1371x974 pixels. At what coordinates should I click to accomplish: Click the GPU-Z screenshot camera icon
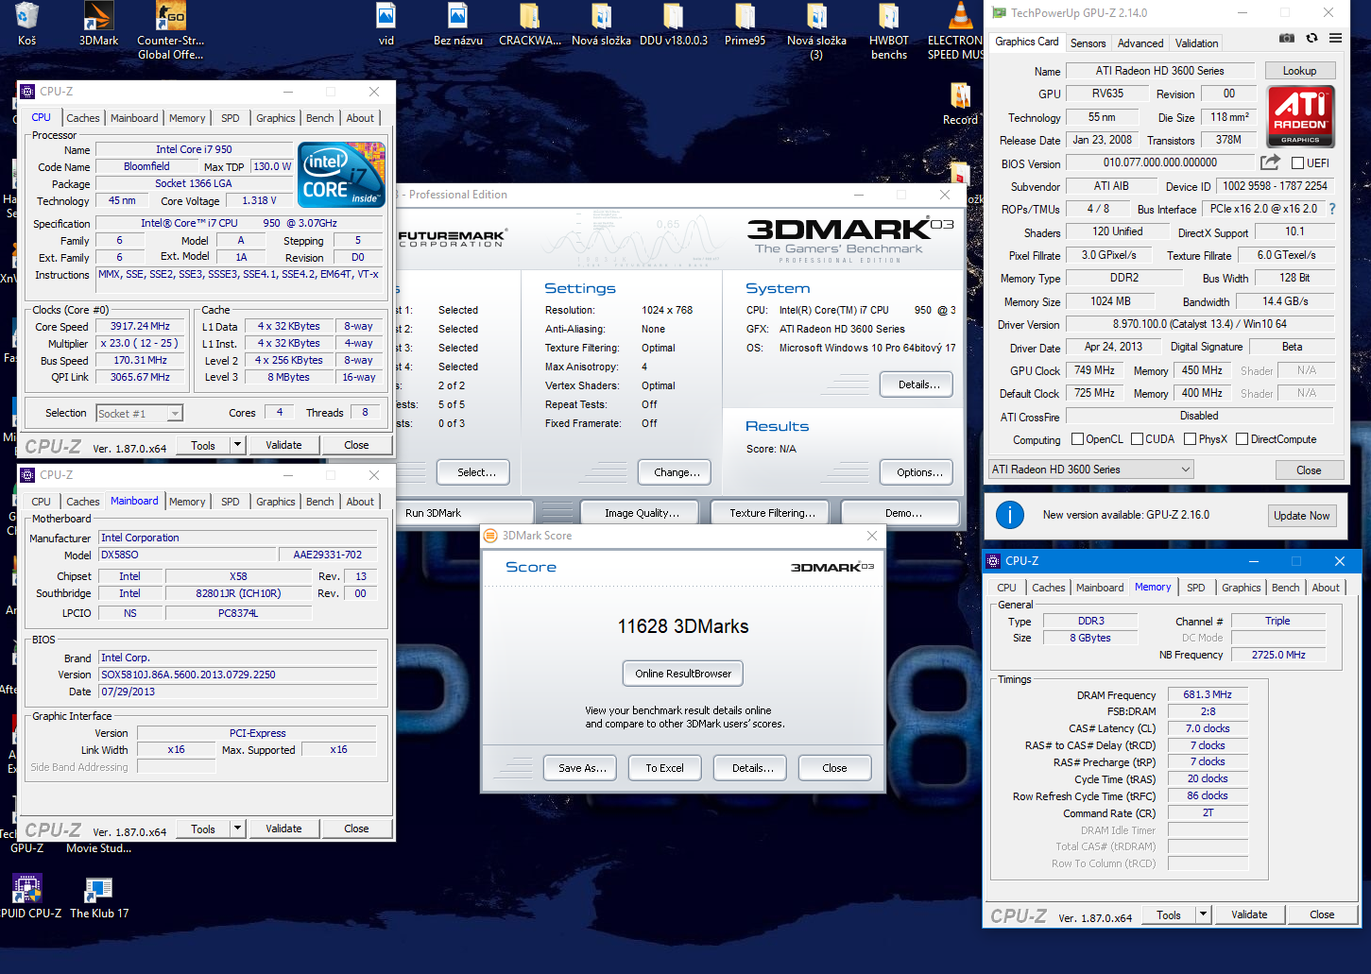pyautogui.click(x=1286, y=38)
